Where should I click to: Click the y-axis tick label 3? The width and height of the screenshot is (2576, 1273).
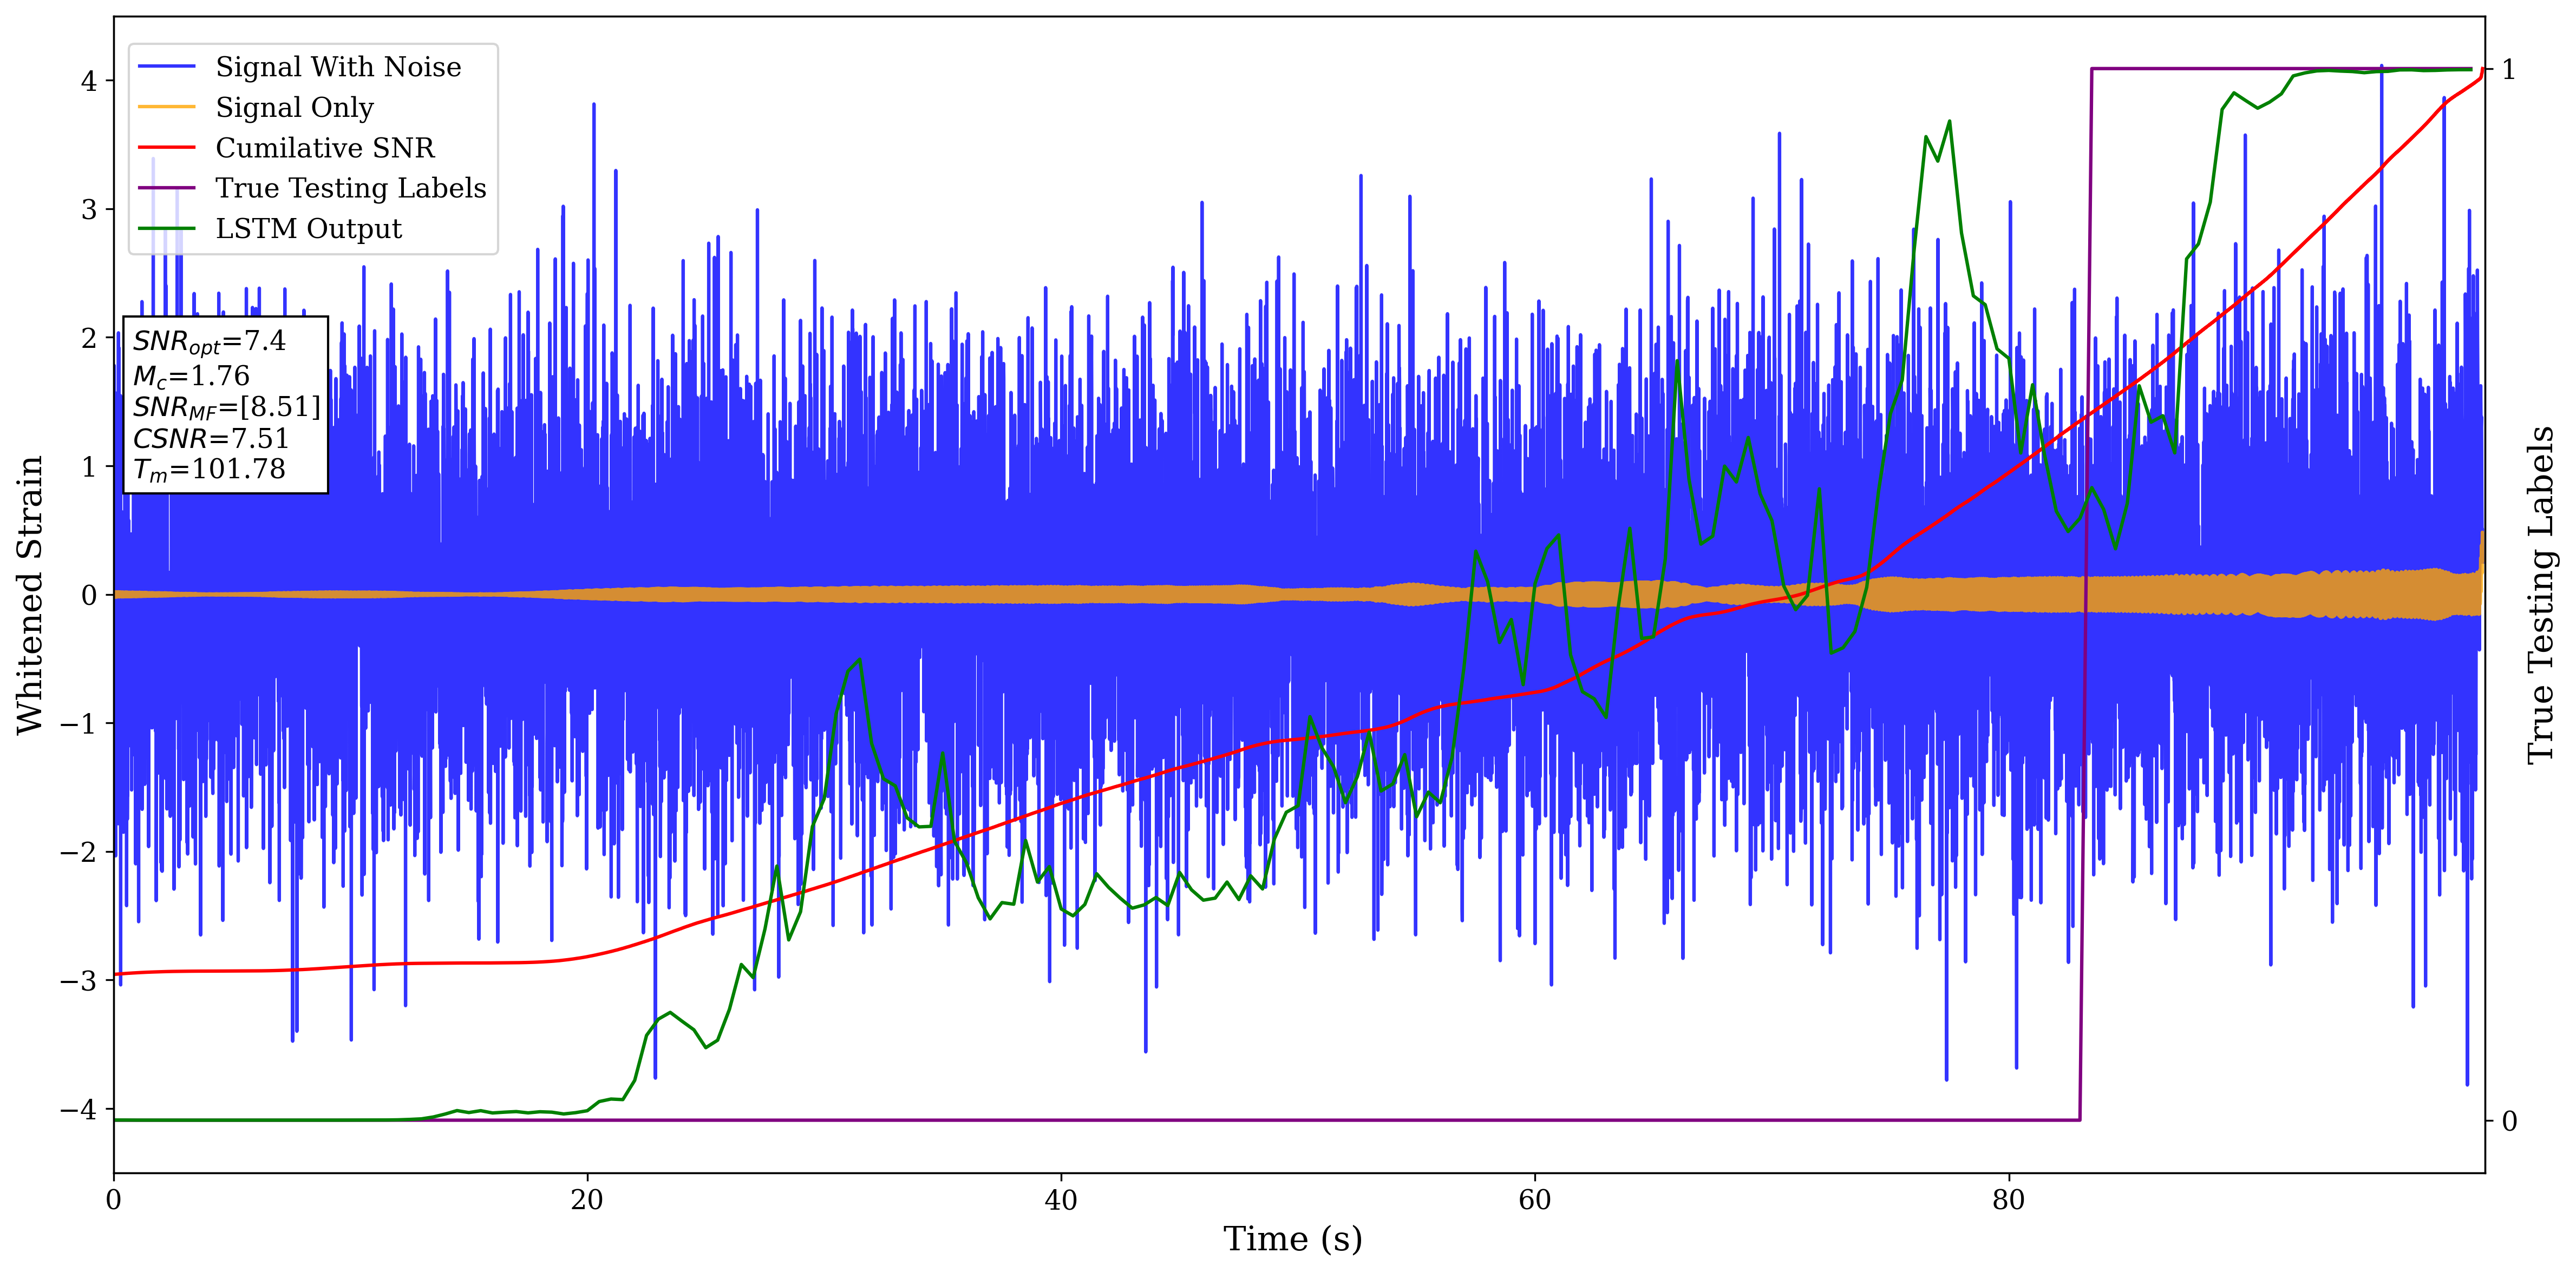coord(90,210)
